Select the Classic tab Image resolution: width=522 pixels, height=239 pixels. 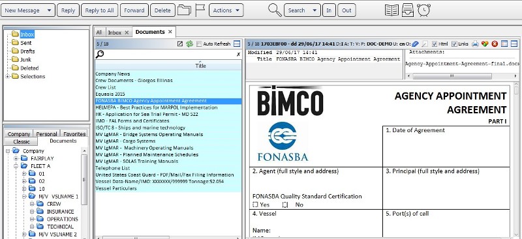22,141
